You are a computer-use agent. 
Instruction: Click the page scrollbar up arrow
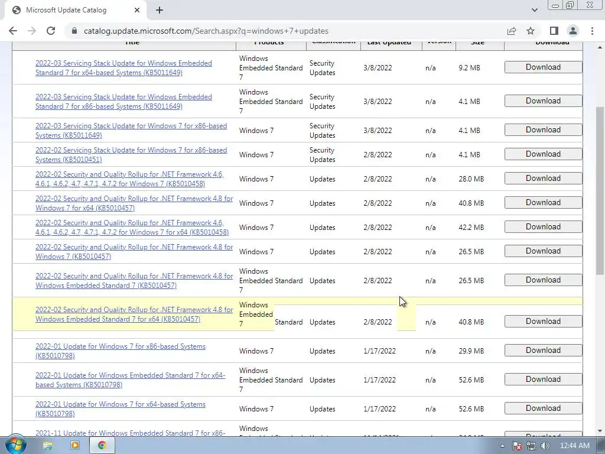point(600,47)
